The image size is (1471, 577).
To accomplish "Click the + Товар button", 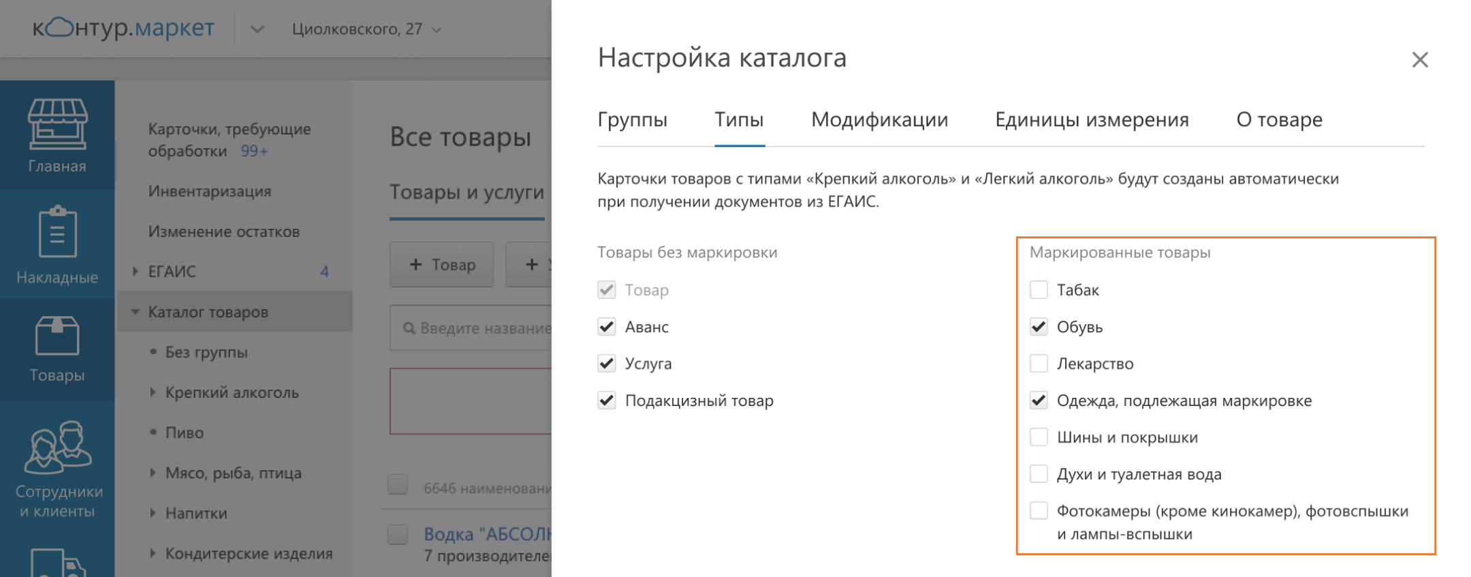I will coord(441,264).
